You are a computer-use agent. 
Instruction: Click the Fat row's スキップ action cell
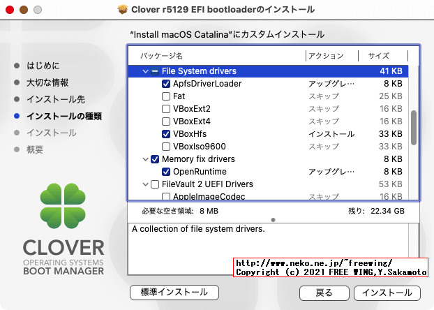point(324,96)
